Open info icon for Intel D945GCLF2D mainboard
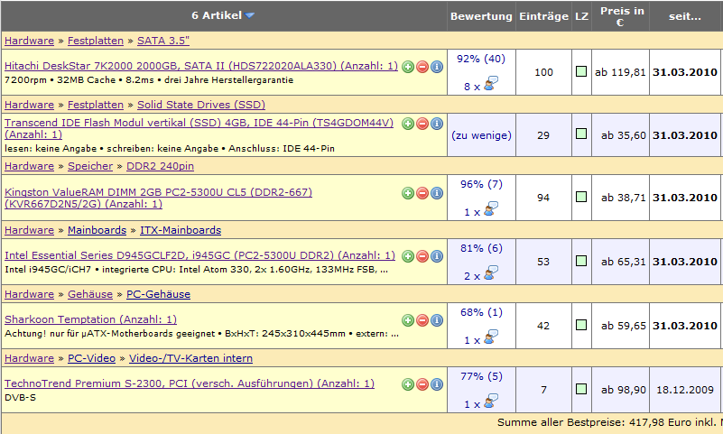The height and width of the screenshot is (434, 723). tap(437, 256)
